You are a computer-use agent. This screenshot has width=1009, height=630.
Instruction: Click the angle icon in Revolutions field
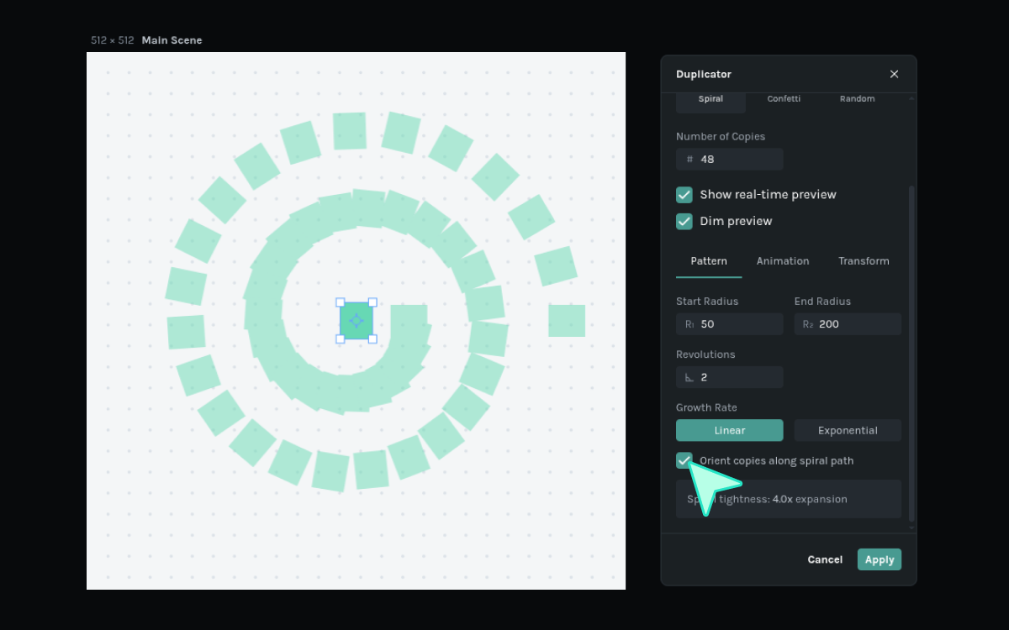point(689,377)
